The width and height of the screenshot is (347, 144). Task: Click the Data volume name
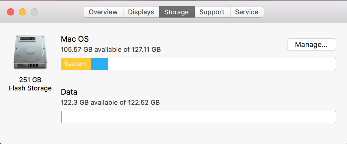click(x=69, y=92)
